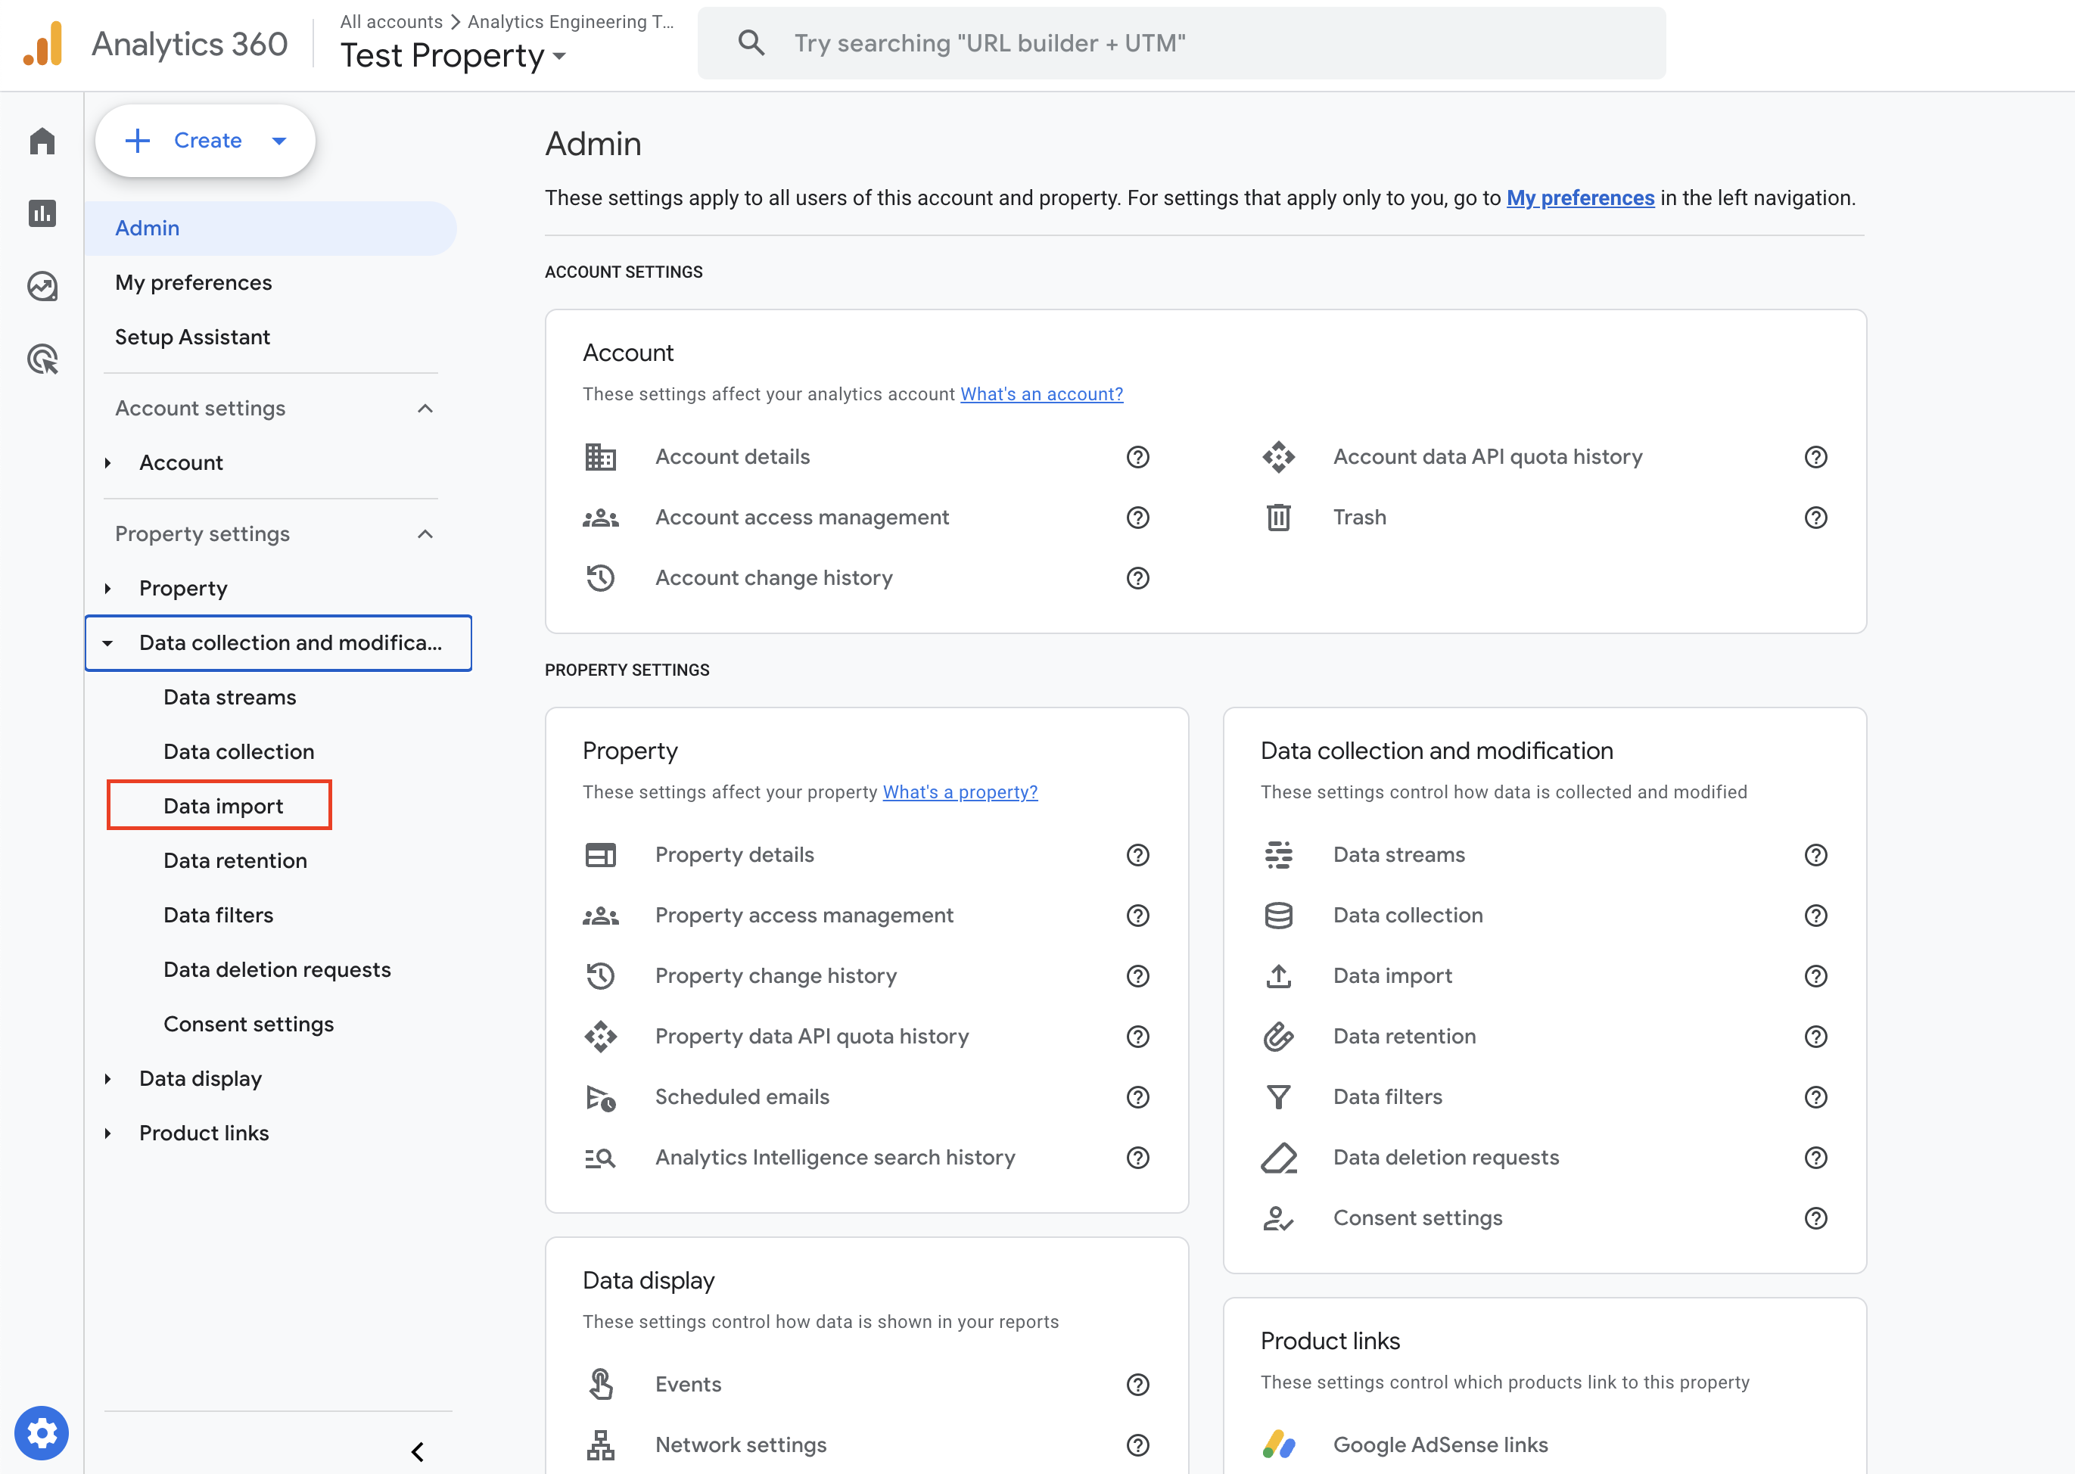Viewport: 2075px width, 1474px height.
Task: Select My preferences in the sidebar
Action: coord(193,282)
